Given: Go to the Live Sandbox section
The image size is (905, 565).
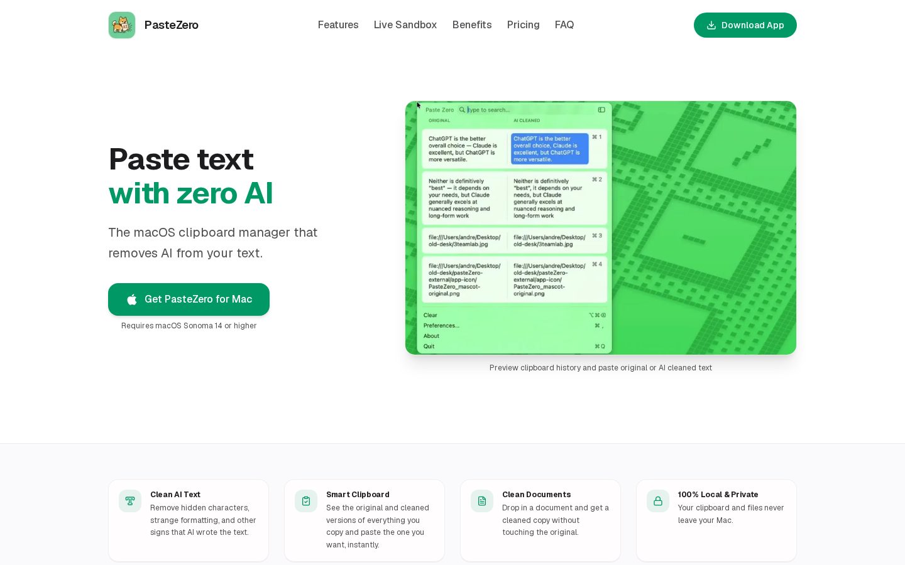Looking at the screenshot, I should click(405, 25).
